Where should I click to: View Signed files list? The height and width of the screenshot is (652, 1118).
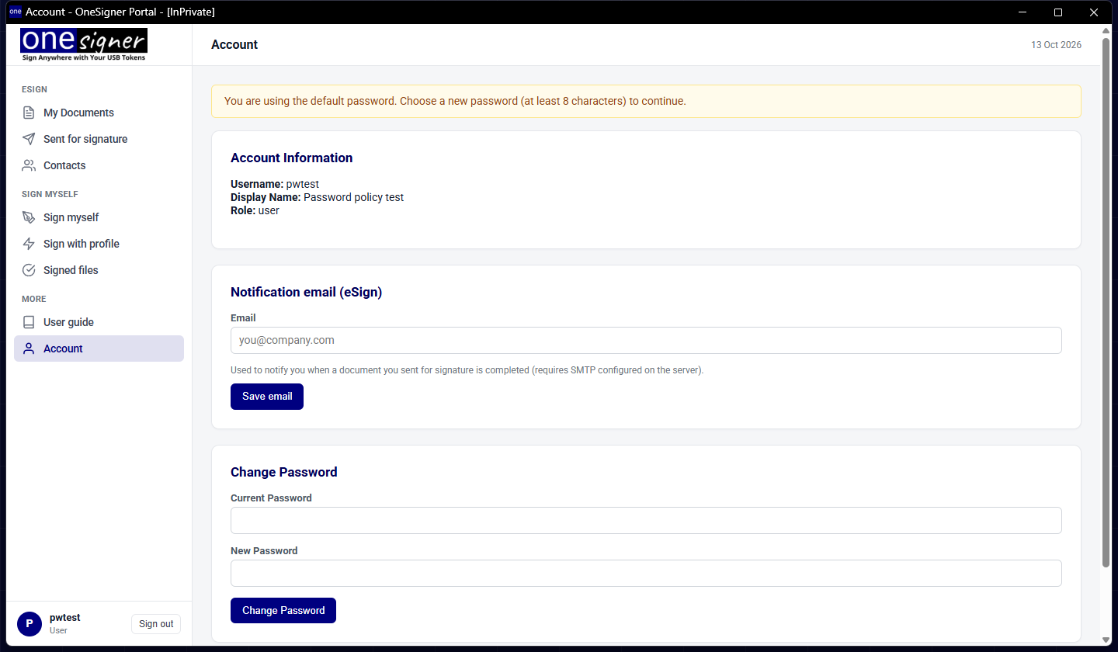pos(99,270)
